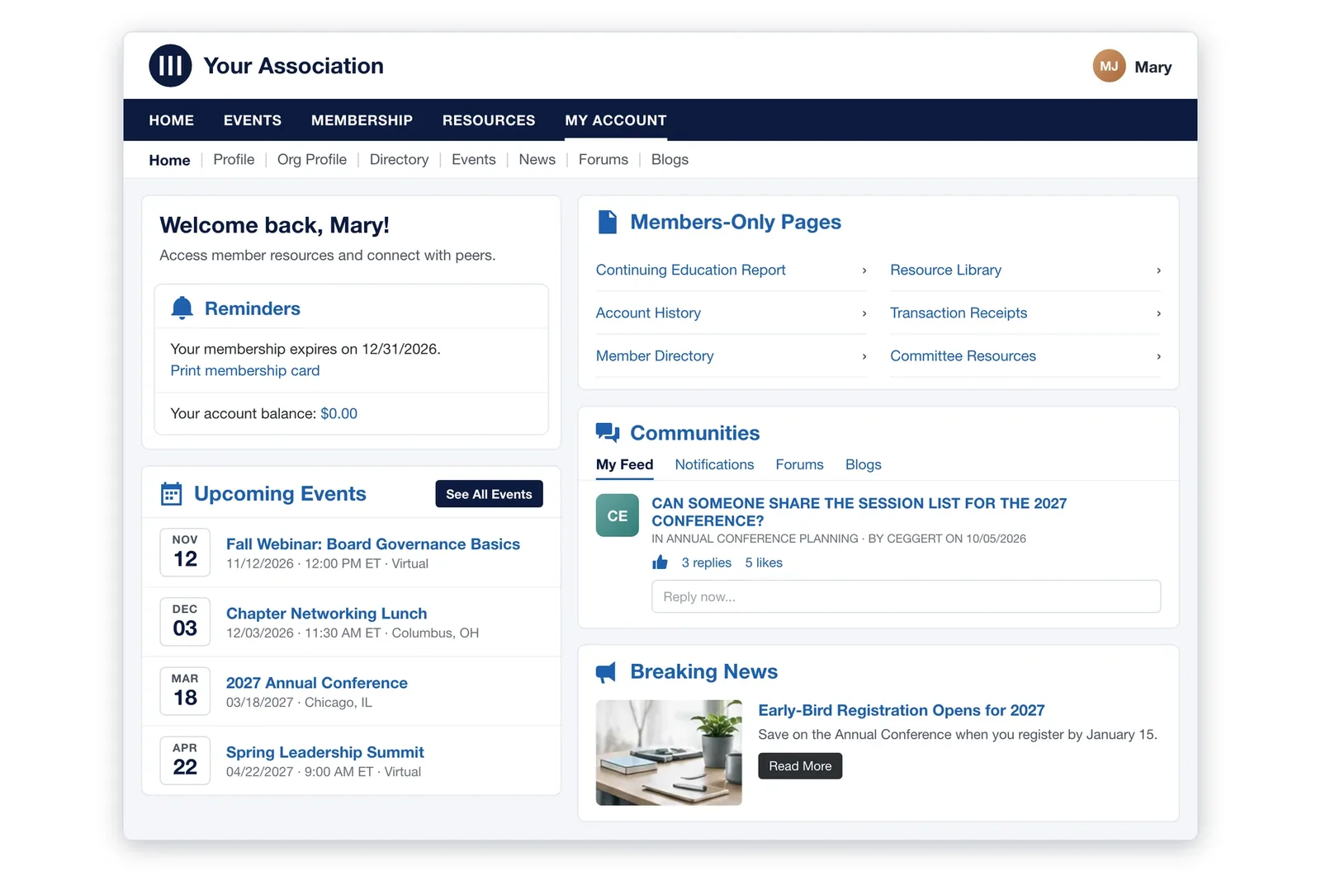Image resolution: width=1321 pixels, height=880 pixels.
Task: Click the NOV 12 date badge
Action: tap(185, 552)
